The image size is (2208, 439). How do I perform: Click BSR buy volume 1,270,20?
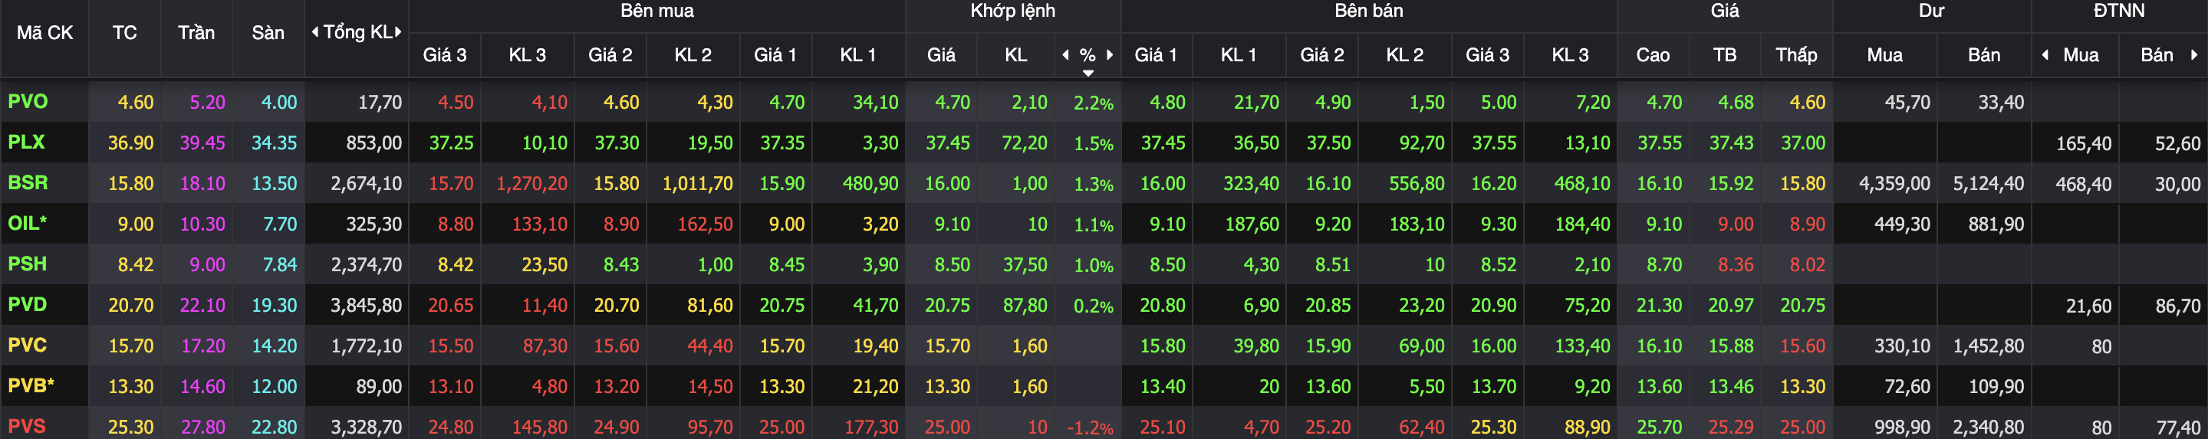(x=531, y=184)
